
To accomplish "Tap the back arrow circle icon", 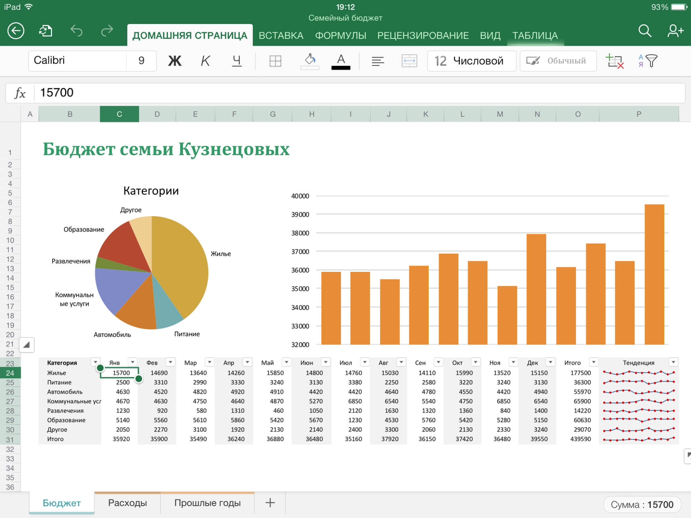I will click(16, 31).
